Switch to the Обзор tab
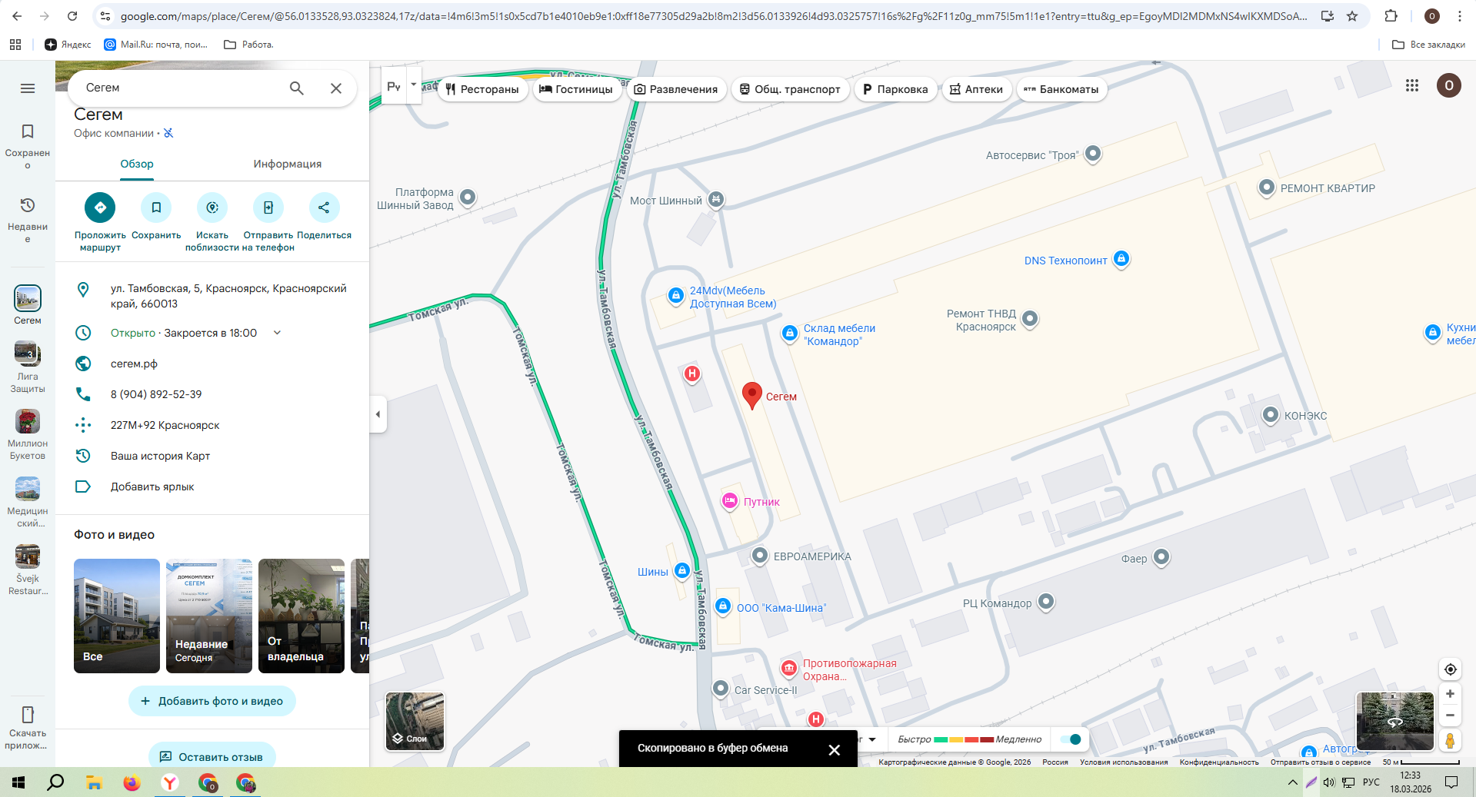This screenshot has width=1476, height=797. [137, 164]
